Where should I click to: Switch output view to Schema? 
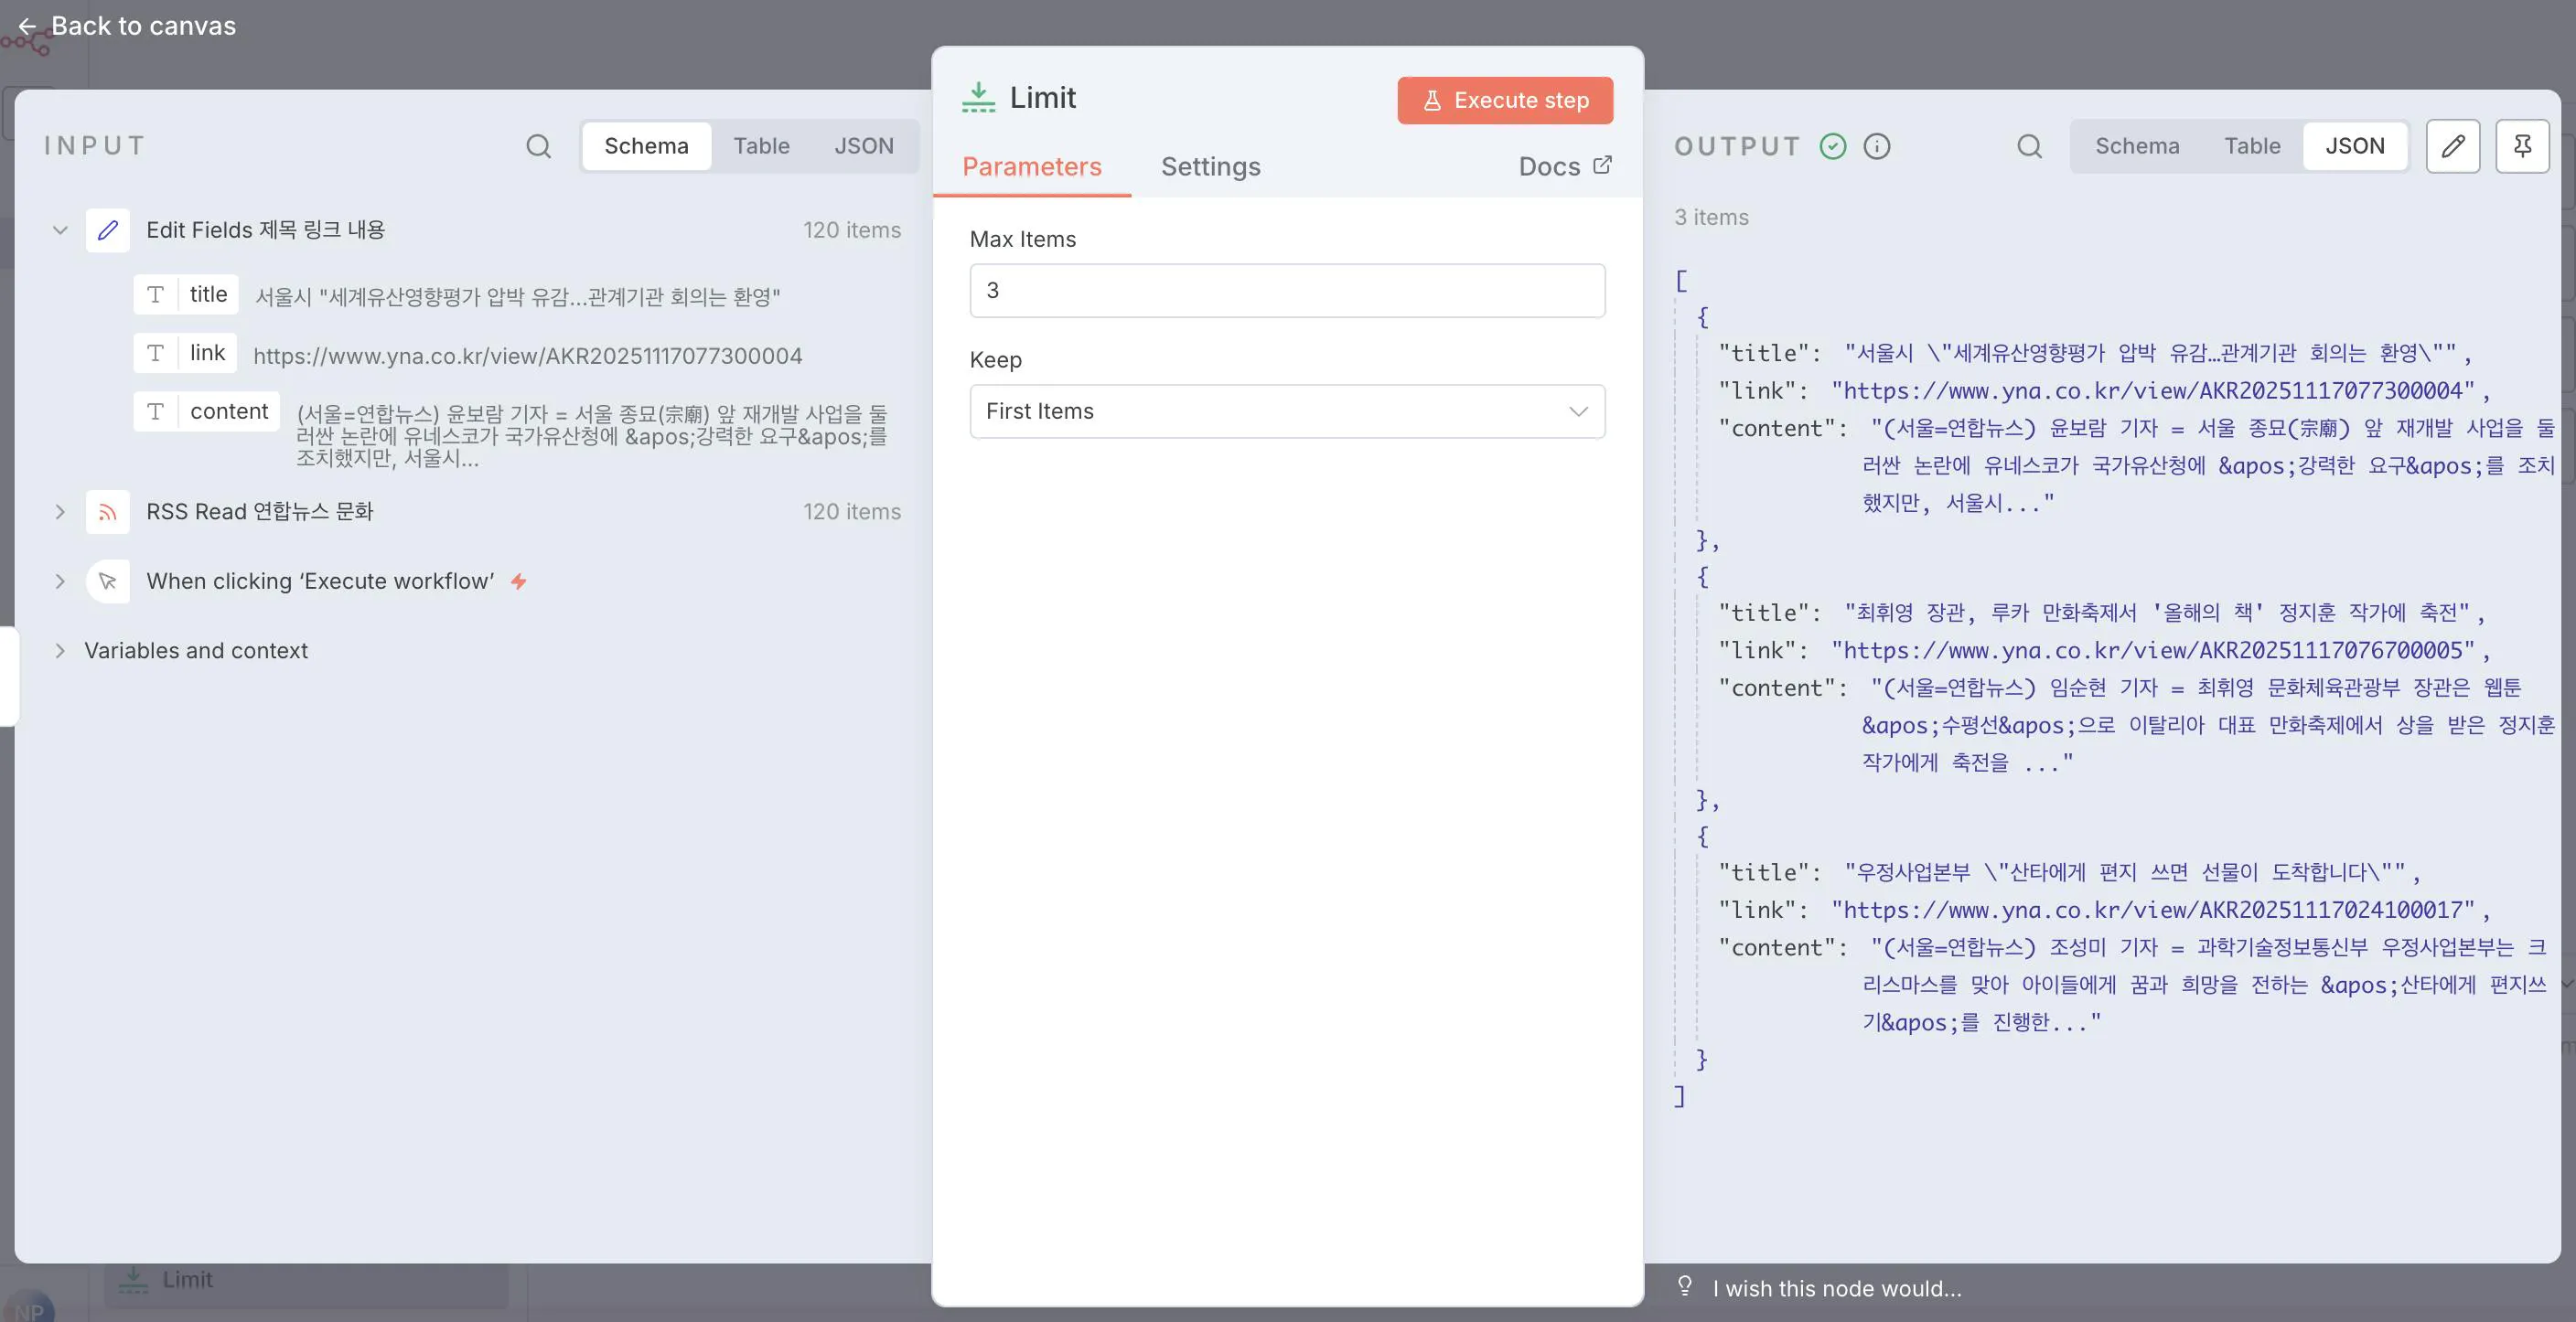(2137, 146)
